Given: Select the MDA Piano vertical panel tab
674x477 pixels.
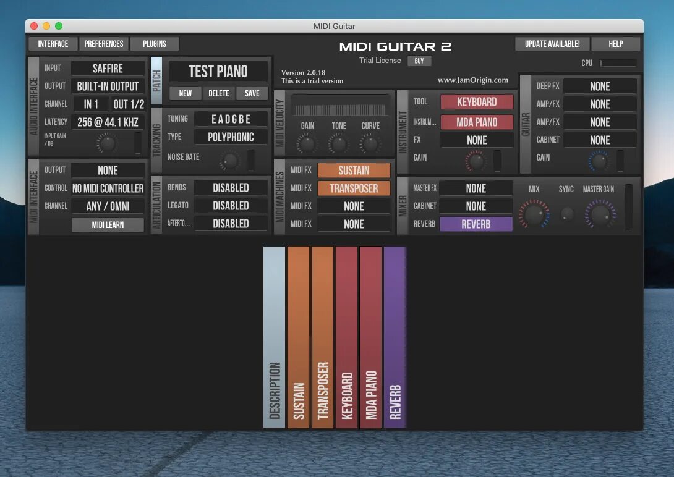Looking at the screenshot, I should tap(370, 337).
